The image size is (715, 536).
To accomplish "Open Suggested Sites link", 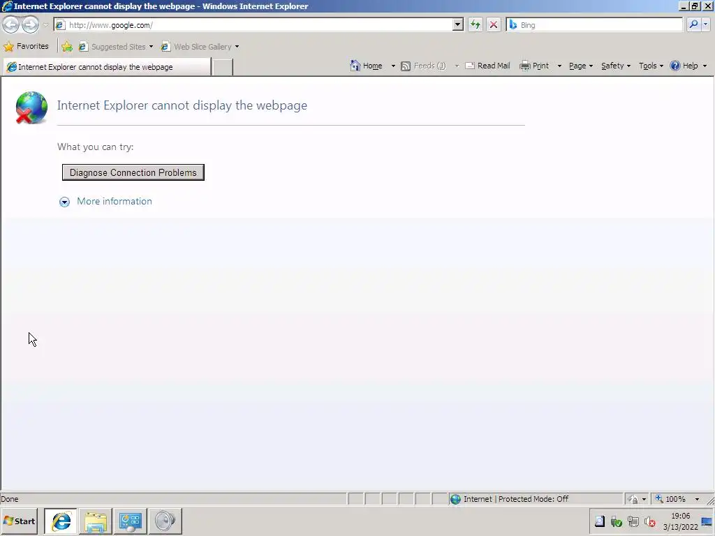I will (x=116, y=47).
